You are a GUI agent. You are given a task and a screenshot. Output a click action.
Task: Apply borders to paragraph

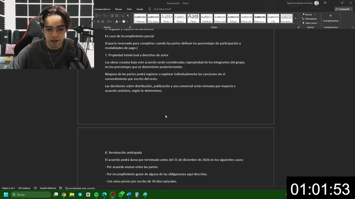(124, 22)
